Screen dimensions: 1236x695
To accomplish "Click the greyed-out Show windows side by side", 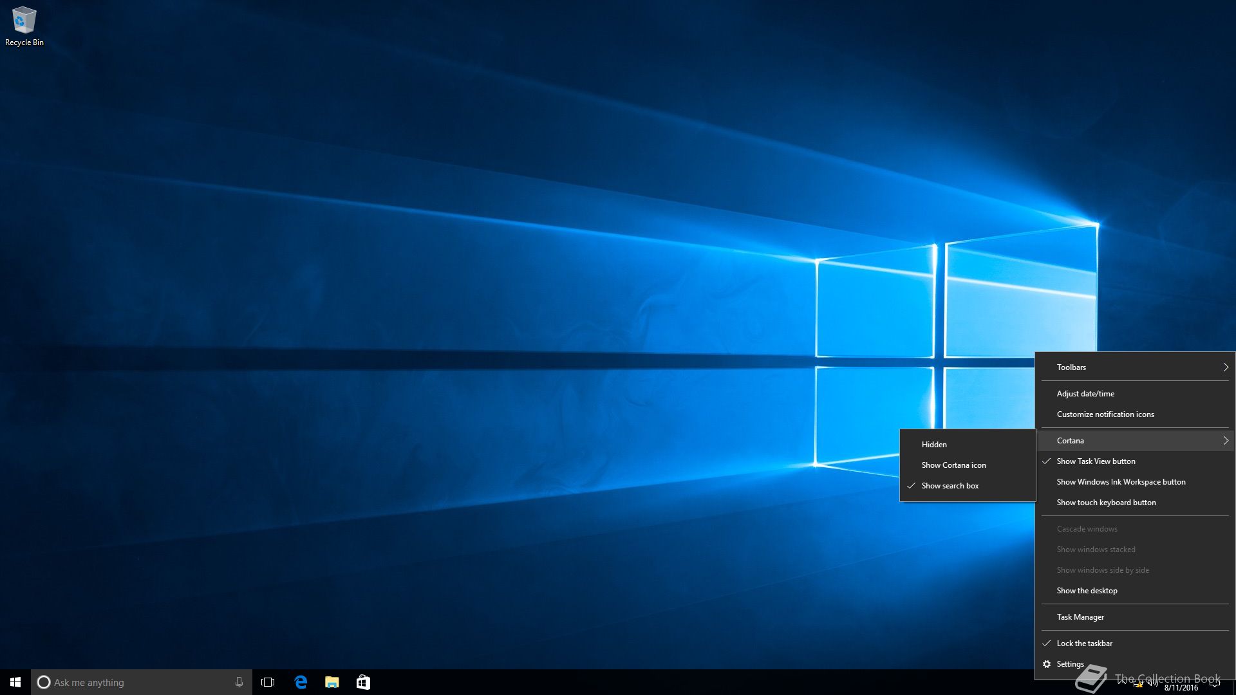I will 1135,570.
